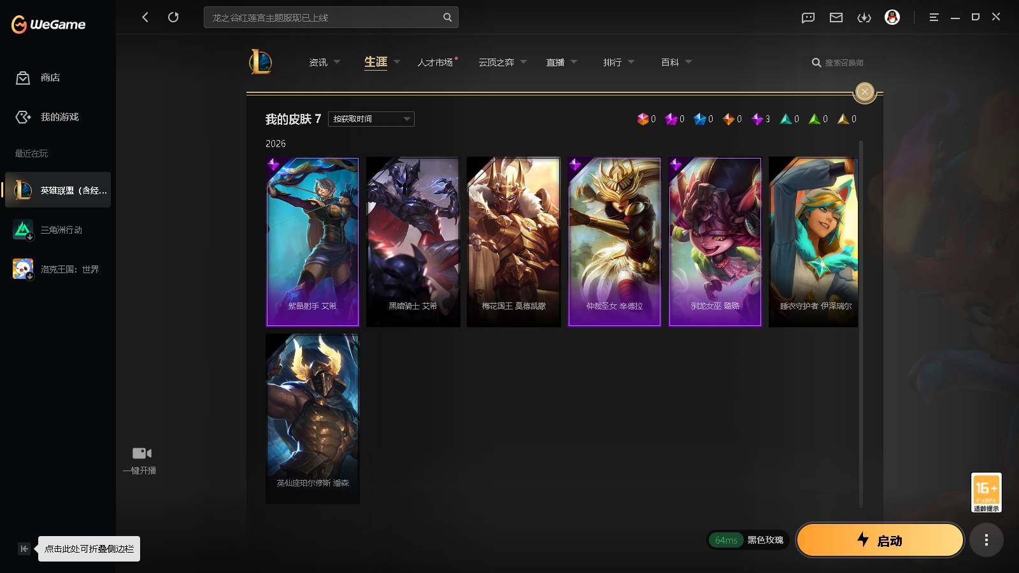Switch to the 人才市场 tab
This screenshot has width=1019, height=573.
[435, 62]
